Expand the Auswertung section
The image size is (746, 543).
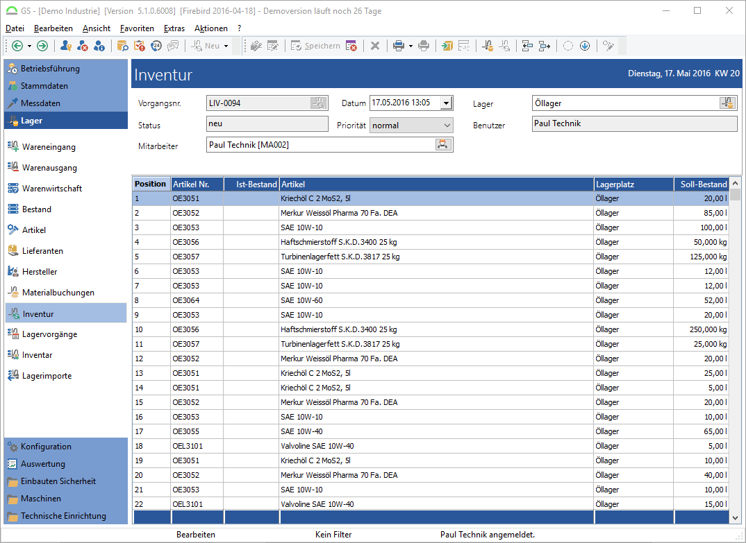tap(66, 464)
